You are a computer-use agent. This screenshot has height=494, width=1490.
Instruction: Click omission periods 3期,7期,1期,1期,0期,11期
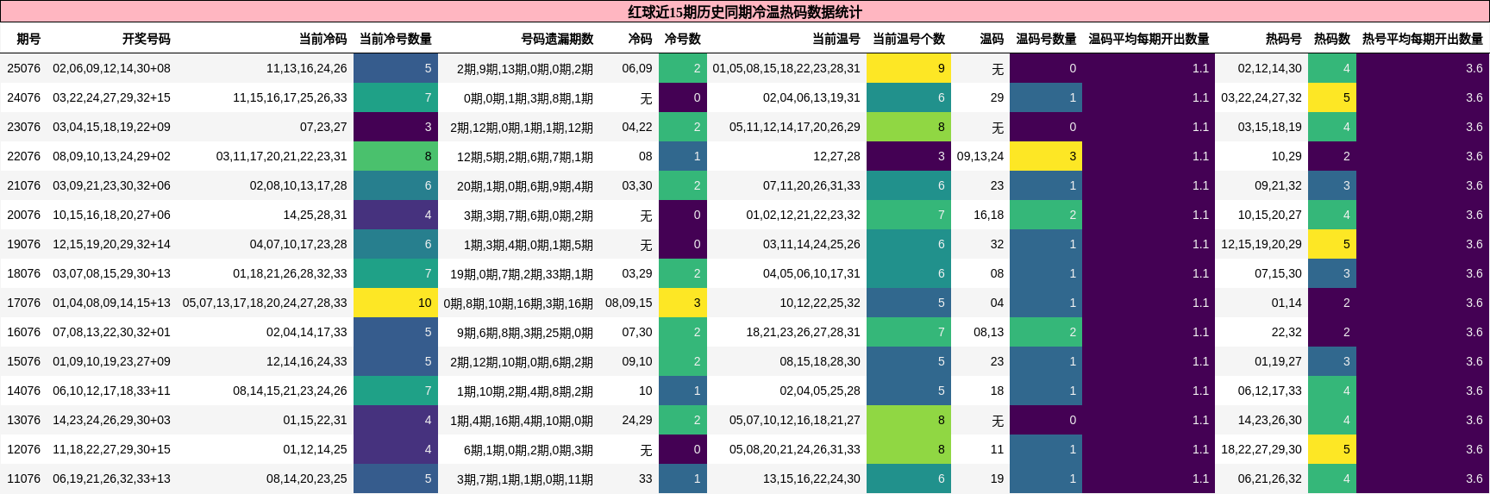click(x=525, y=478)
